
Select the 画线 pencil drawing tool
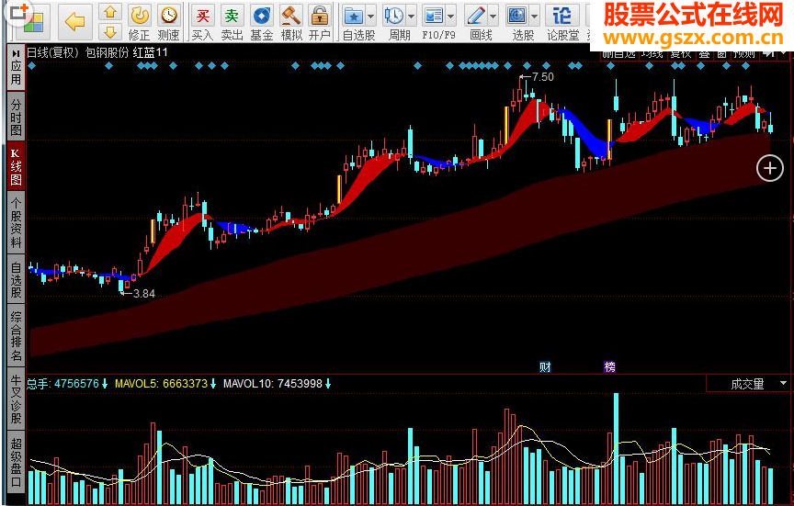tap(475, 17)
